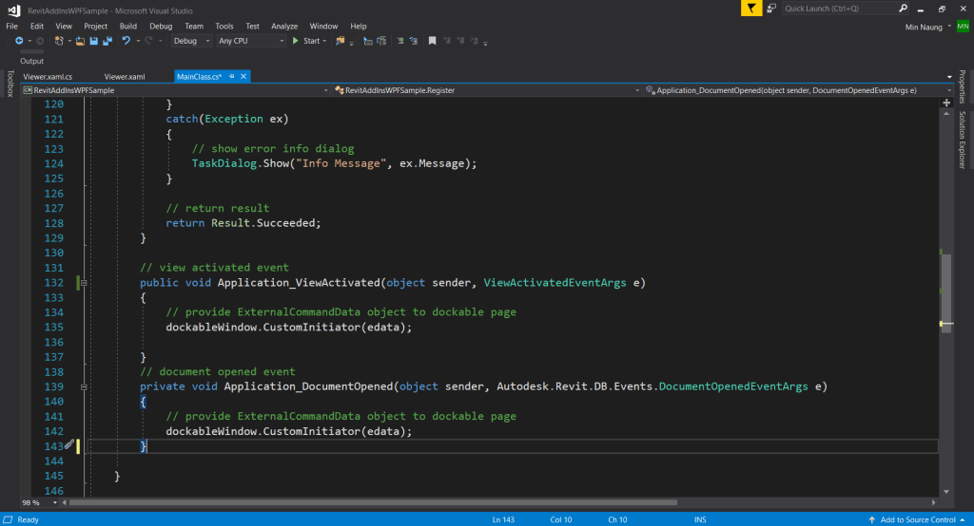
Task: Click the bookmark icon in toolbar
Action: point(432,41)
